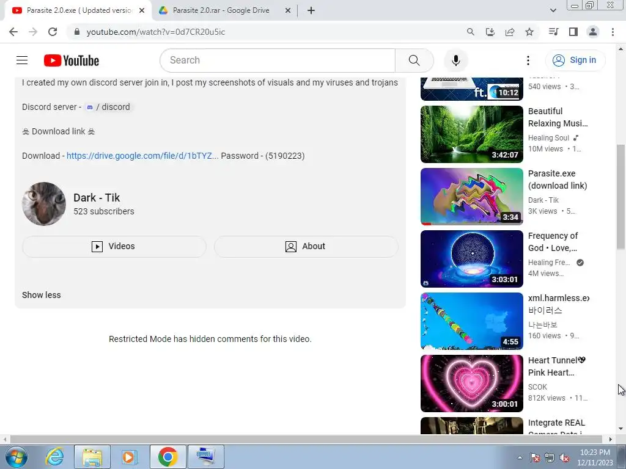Viewport: 626px width, 469px height.
Task: Click the YouTube search field
Action: (278, 60)
